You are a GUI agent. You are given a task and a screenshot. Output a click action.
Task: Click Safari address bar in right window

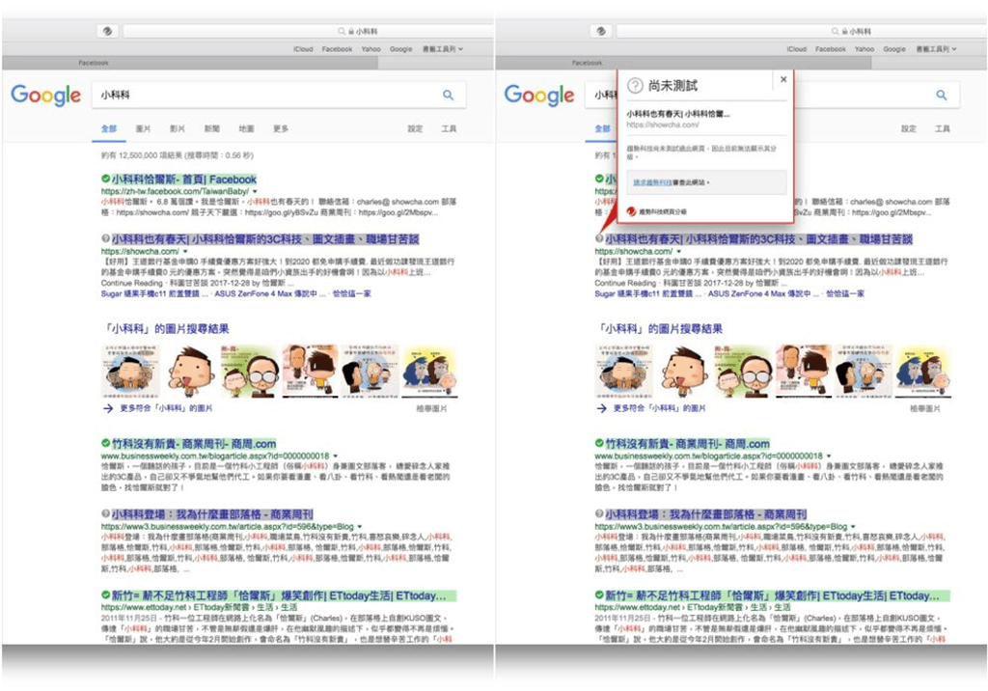tap(802, 31)
